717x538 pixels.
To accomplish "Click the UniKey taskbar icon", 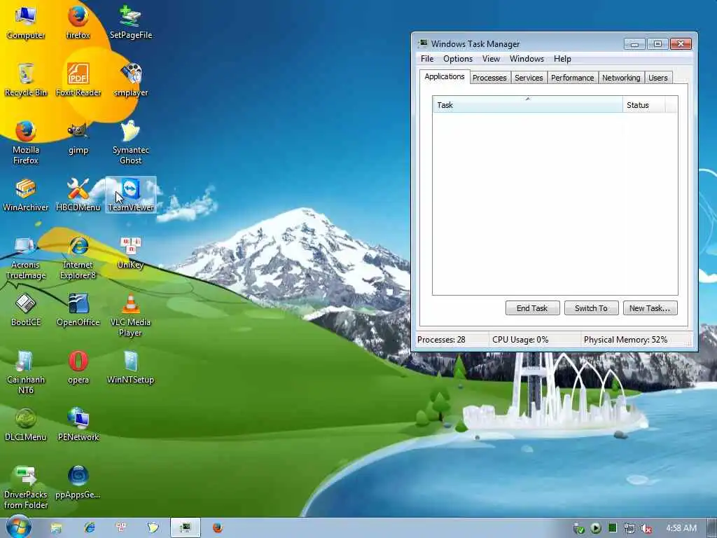I will (x=121, y=528).
